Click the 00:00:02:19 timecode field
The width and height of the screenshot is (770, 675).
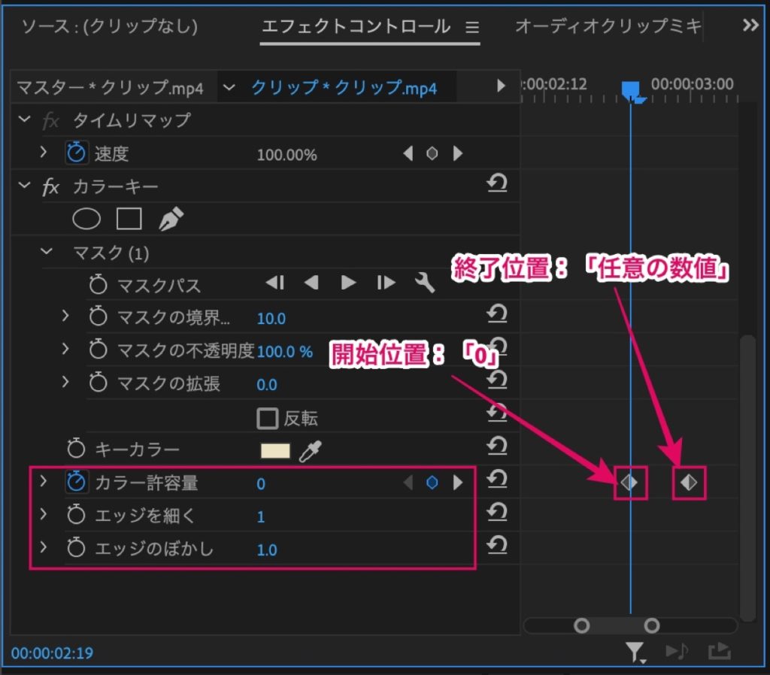(x=52, y=653)
